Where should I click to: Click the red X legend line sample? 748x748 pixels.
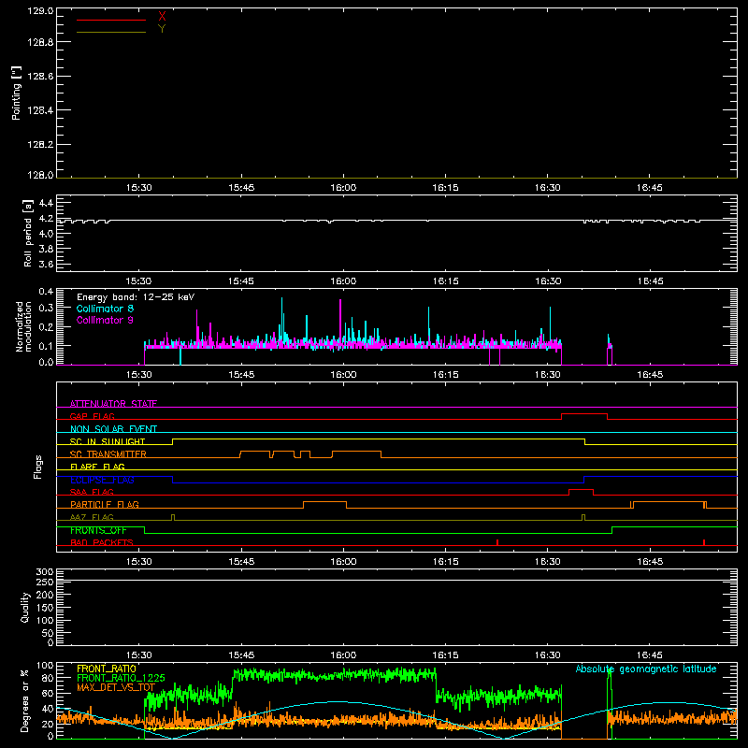pos(111,20)
